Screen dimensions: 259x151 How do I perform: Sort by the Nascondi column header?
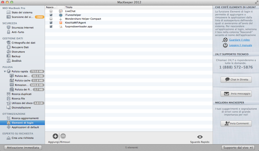click(51, 7)
